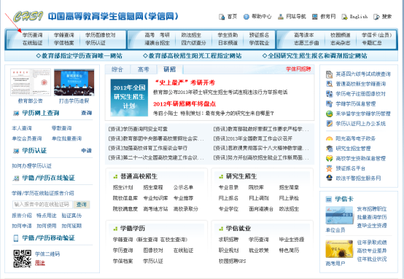Click the 单位批量查询 link

tap(67, 138)
